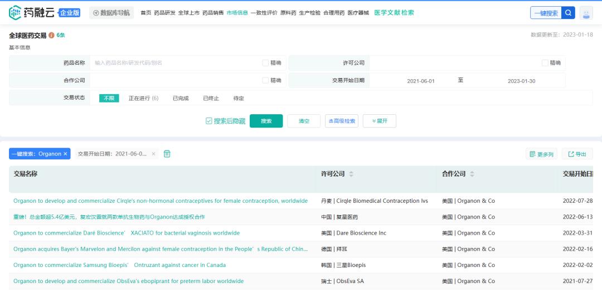Click the 导出 export button
This screenshot has width=602, height=292.
[577, 154]
